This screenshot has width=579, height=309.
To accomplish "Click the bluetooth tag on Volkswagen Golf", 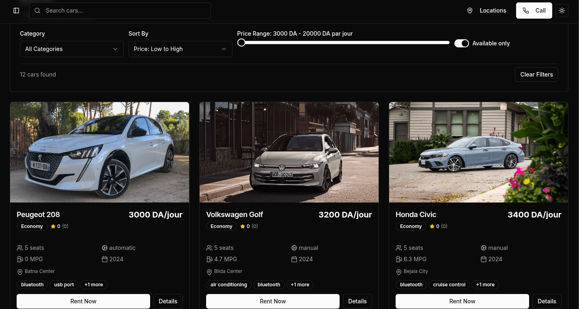I will (x=269, y=285).
